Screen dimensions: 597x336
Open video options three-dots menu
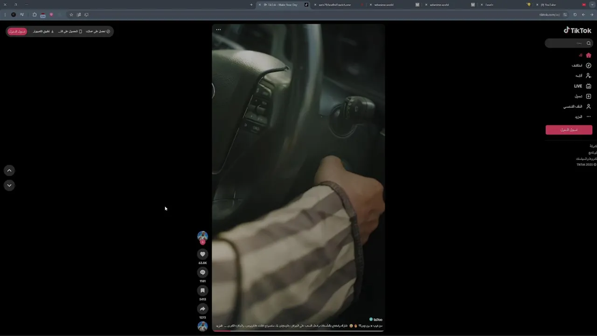click(218, 29)
